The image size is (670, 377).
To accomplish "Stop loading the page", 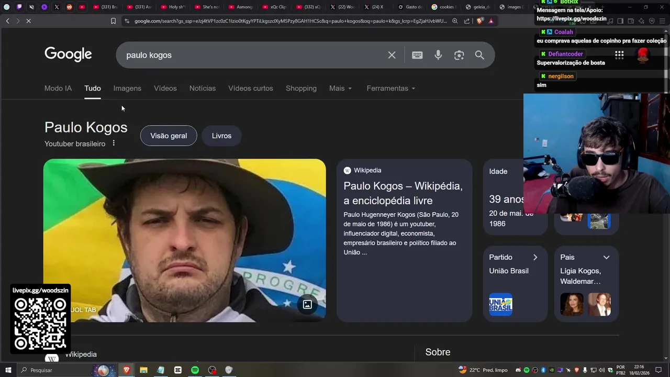I will coord(29,21).
